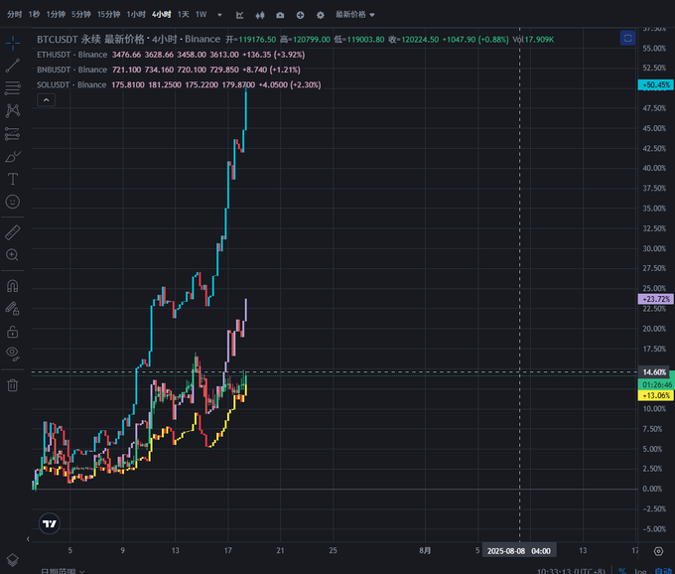The image size is (675, 574).
Task: Click the SOLUSDT · Binance legend entry
Action: click(x=71, y=84)
